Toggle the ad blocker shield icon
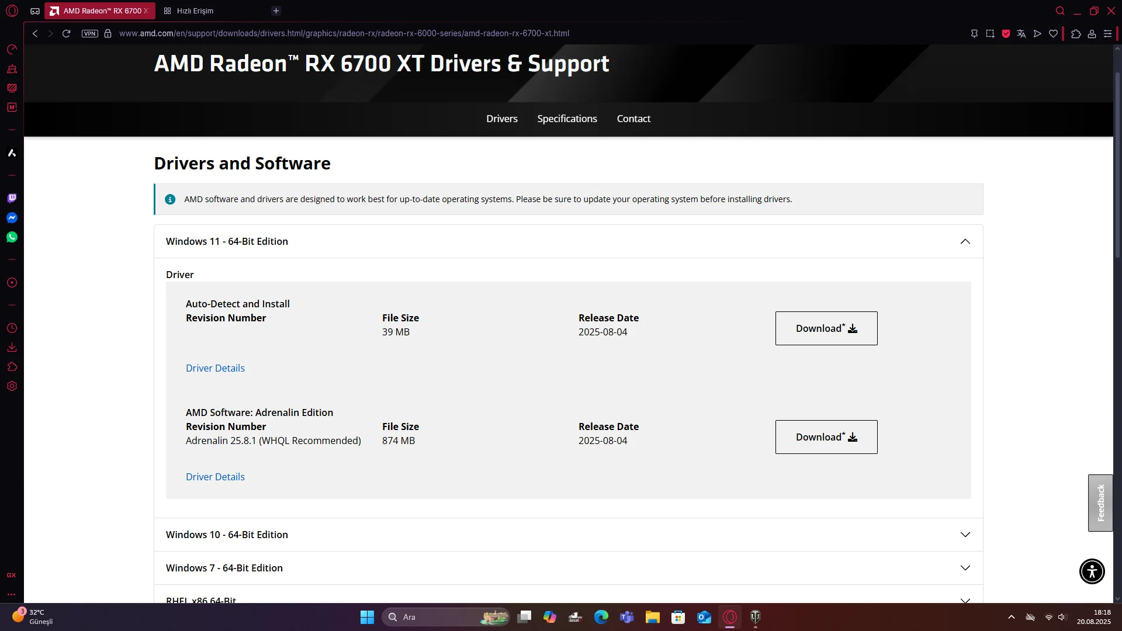Image resolution: width=1122 pixels, height=631 pixels. click(1006, 34)
